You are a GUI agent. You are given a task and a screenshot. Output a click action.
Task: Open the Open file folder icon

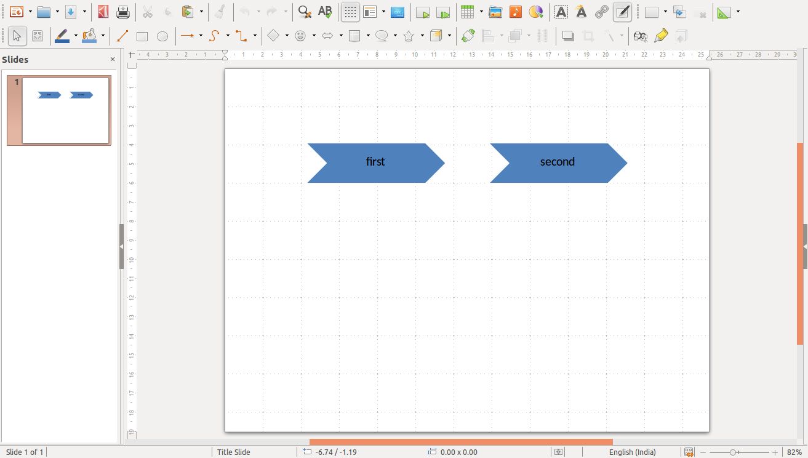[43, 12]
